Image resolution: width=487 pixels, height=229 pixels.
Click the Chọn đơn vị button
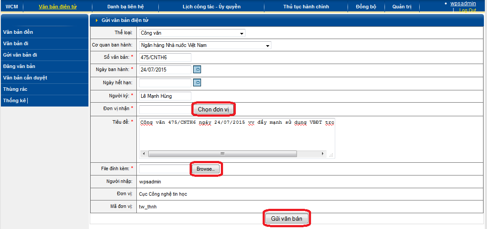[x=213, y=109]
